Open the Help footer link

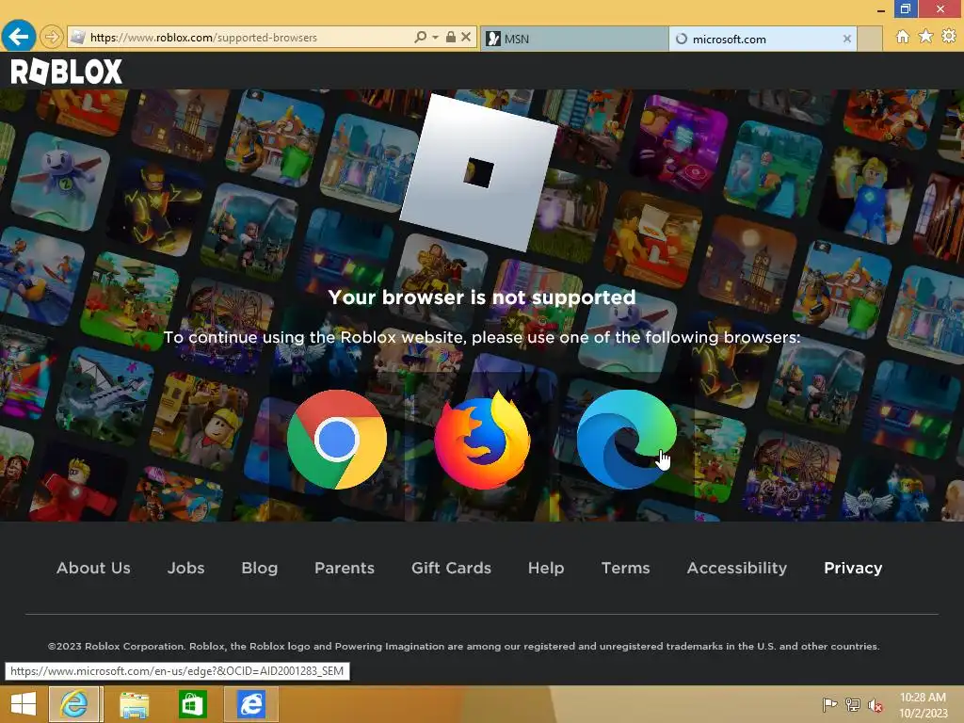coord(546,568)
